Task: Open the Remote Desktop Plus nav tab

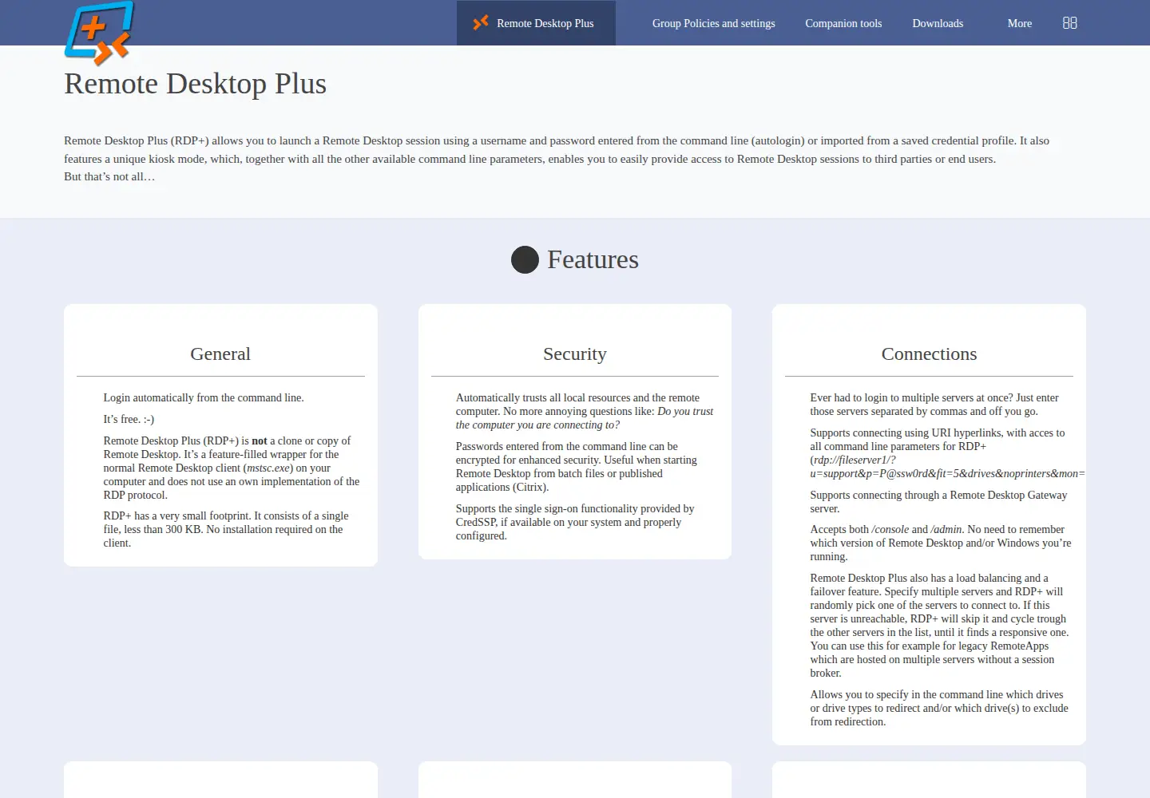Action: [536, 23]
